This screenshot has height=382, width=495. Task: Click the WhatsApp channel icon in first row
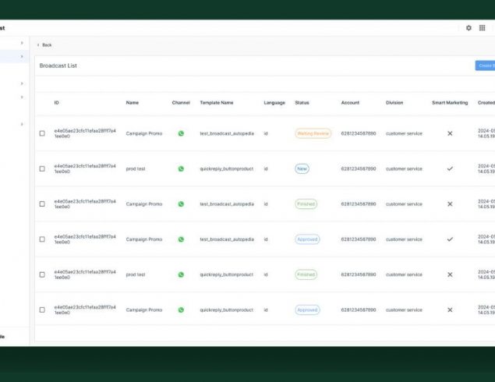tap(181, 133)
